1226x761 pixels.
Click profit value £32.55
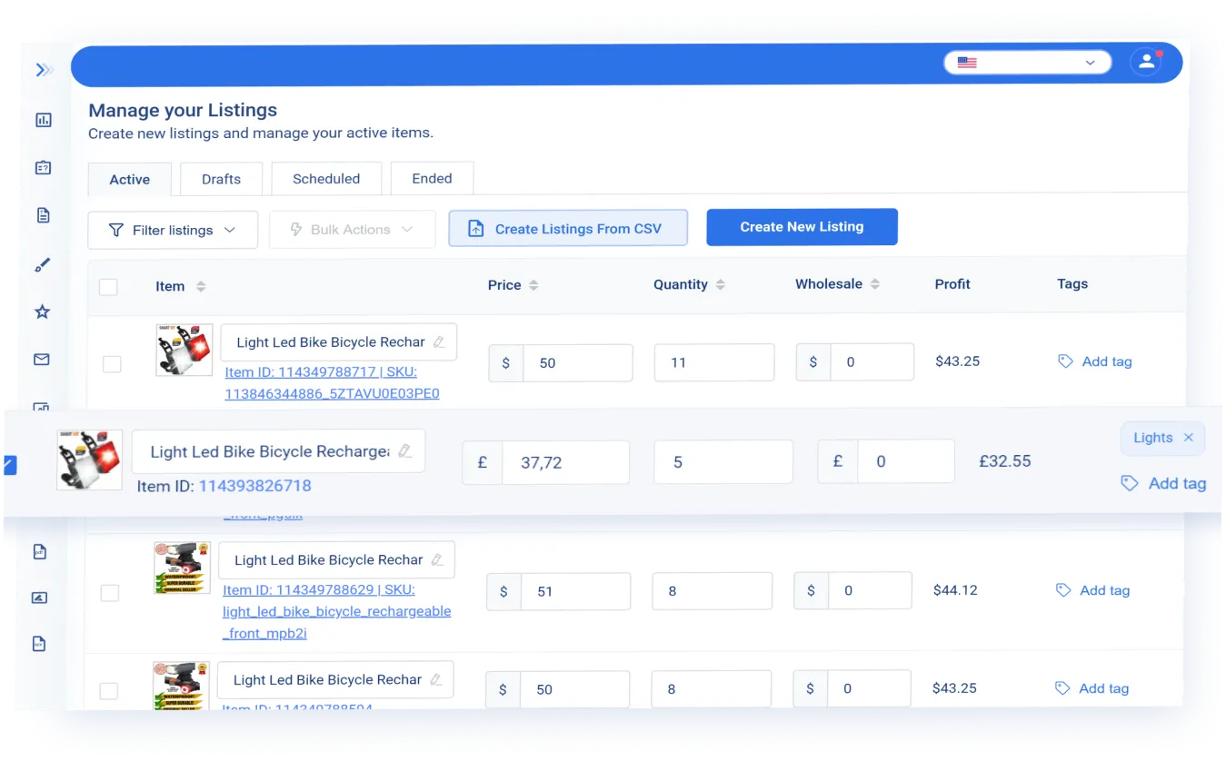(x=1004, y=461)
